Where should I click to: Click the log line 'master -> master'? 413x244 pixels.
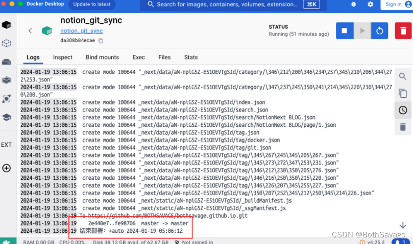105,224
